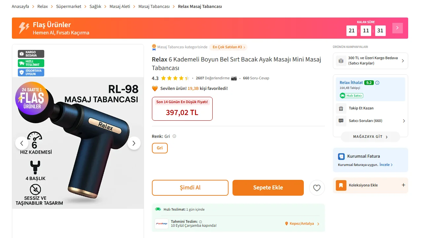Show the previous product image

point(22,143)
